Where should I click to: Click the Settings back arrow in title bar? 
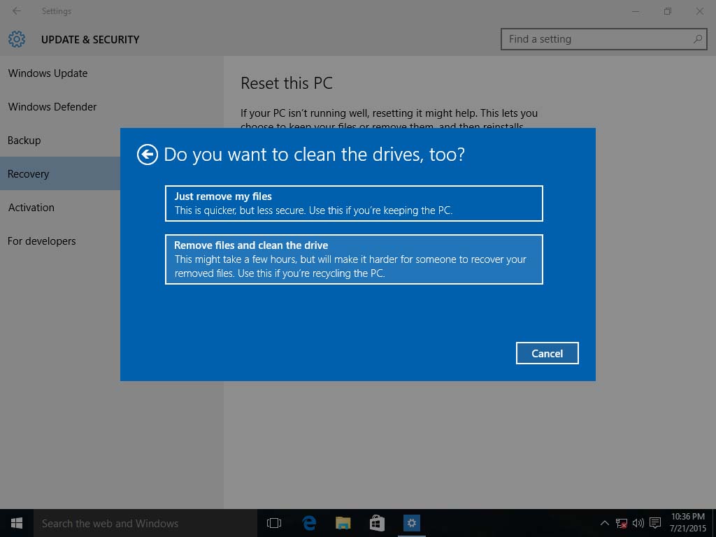pyautogui.click(x=17, y=11)
